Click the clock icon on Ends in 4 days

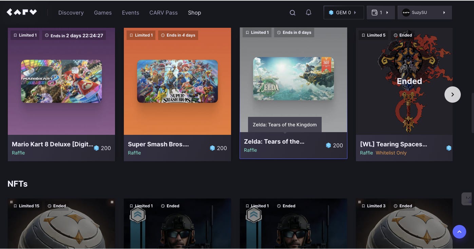pos(163,35)
